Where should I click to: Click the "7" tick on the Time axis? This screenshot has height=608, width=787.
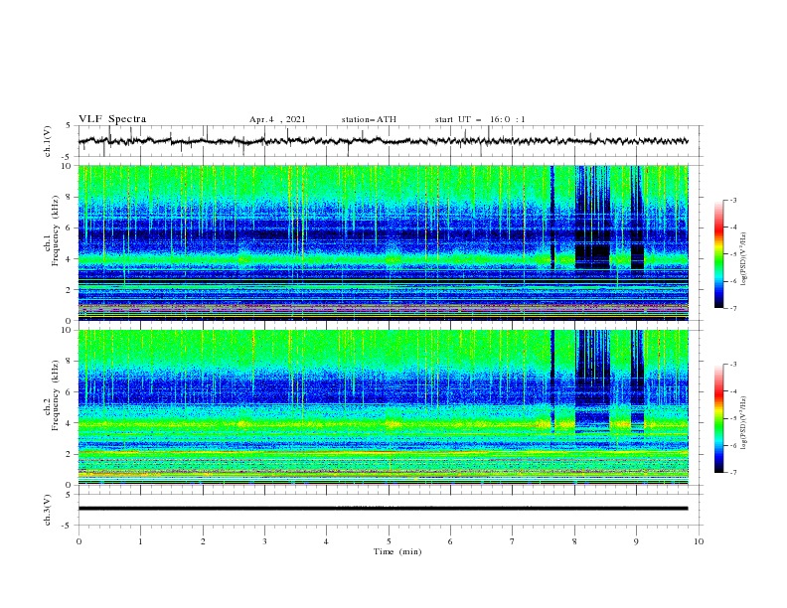(513, 541)
